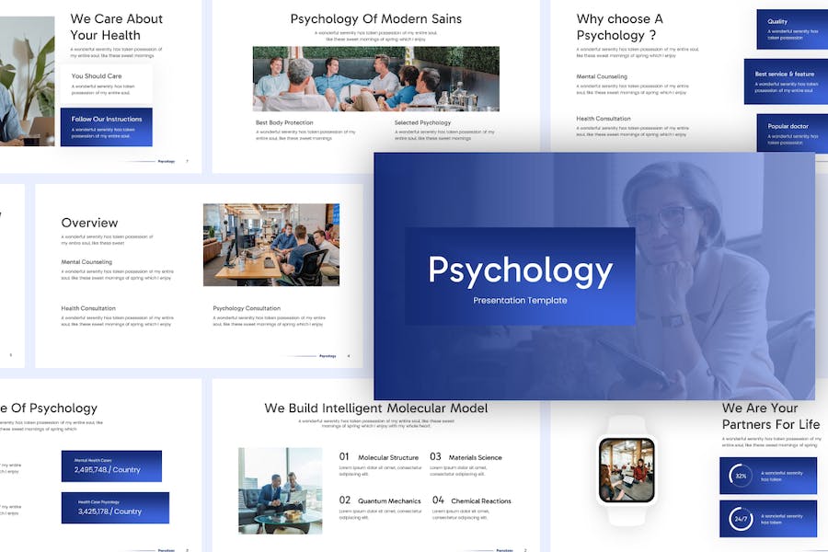Viewport: 828px width, 552px height.
Task: Click the "Best Body Protection" label
Action: point(284,122)
